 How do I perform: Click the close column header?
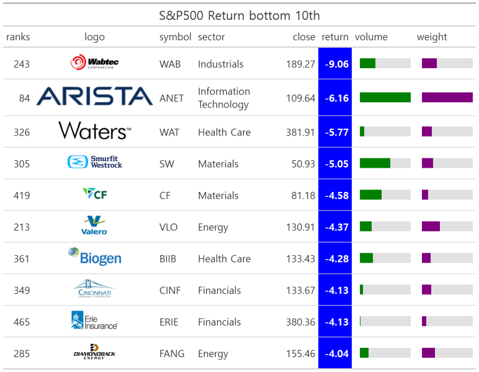pos(304,37)
